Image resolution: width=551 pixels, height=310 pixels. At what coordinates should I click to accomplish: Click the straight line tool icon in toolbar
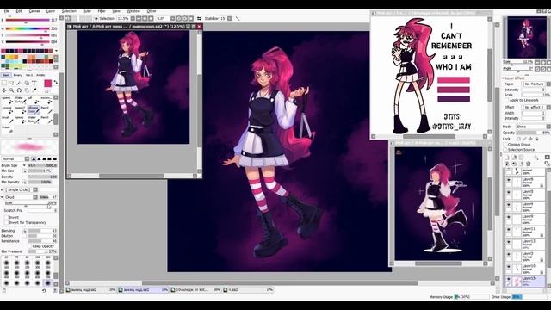(238, 18)
